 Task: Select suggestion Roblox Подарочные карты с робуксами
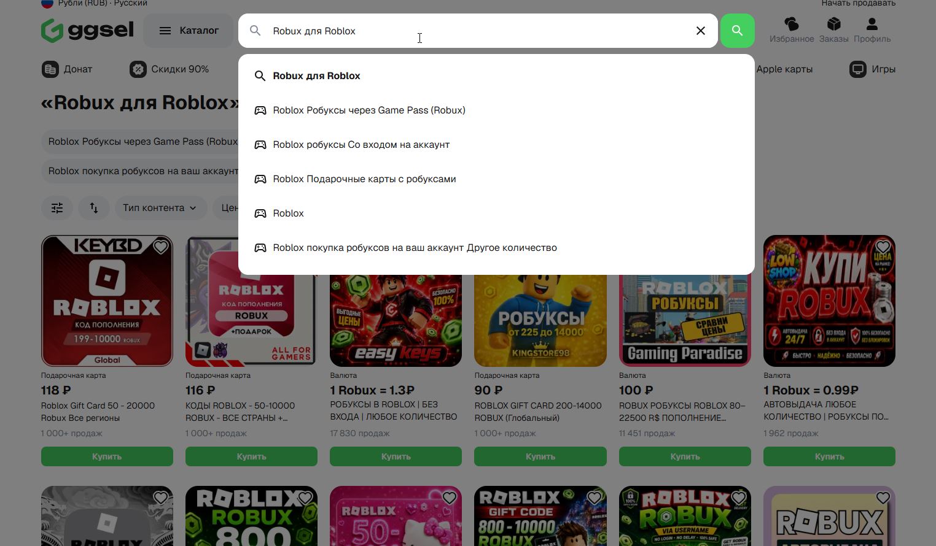tap(496, 179)
